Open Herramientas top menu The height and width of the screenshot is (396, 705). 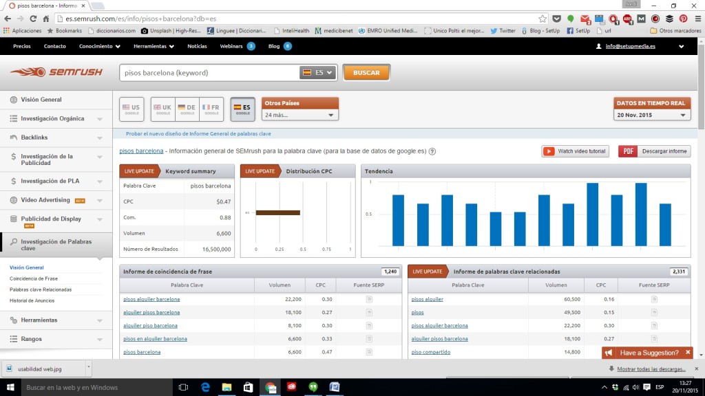click(x=154, y=46)
